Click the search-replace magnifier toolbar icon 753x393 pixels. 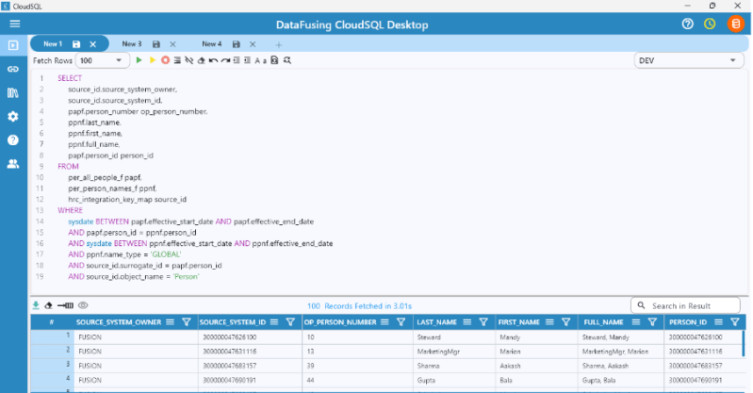tap(287, 60)
